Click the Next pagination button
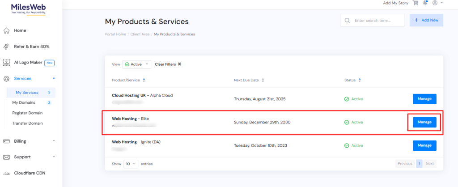Image resolution: width=458 pixels, height=187 pixels. pyautogui.click(x=430, y=164)
